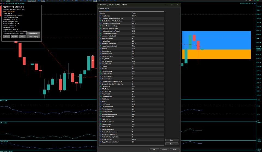Select the true value of CloseAllAtMaxBasketDD
The height and width of the screenshot is (152, 262).
(133, 33)
